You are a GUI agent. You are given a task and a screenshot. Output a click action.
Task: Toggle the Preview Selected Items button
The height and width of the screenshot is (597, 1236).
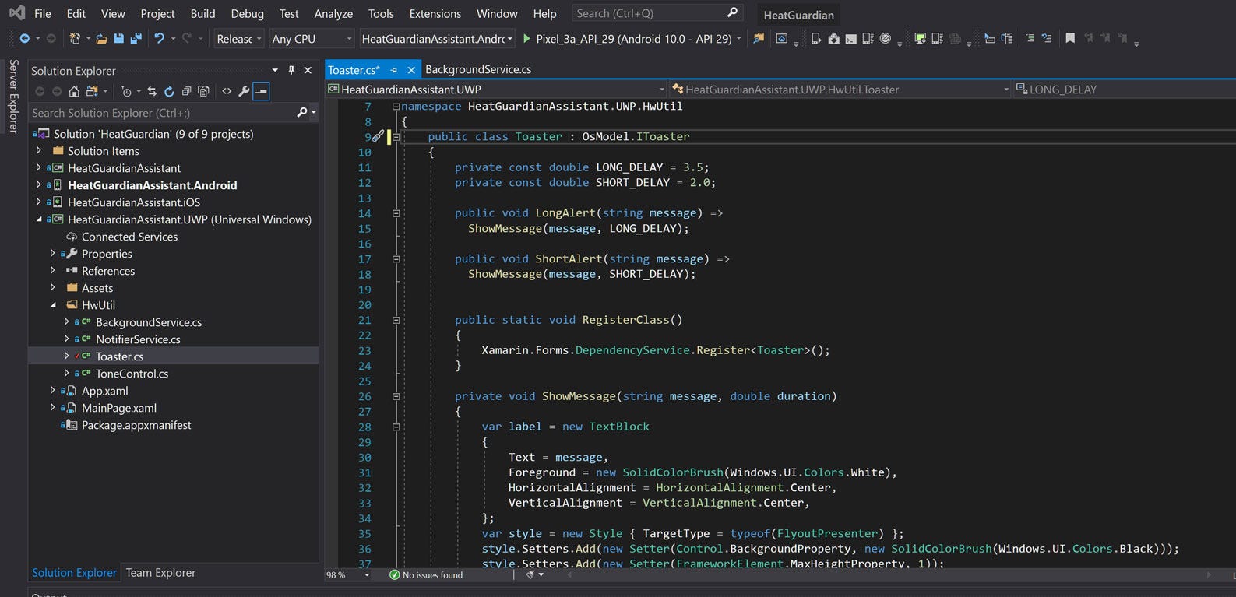(261, 91)
